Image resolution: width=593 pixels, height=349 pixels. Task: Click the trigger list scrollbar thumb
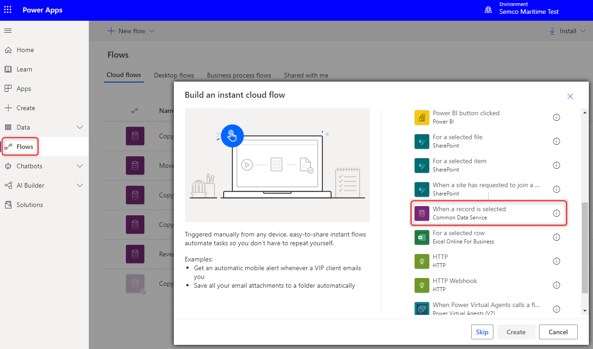(x=585, y=248)
